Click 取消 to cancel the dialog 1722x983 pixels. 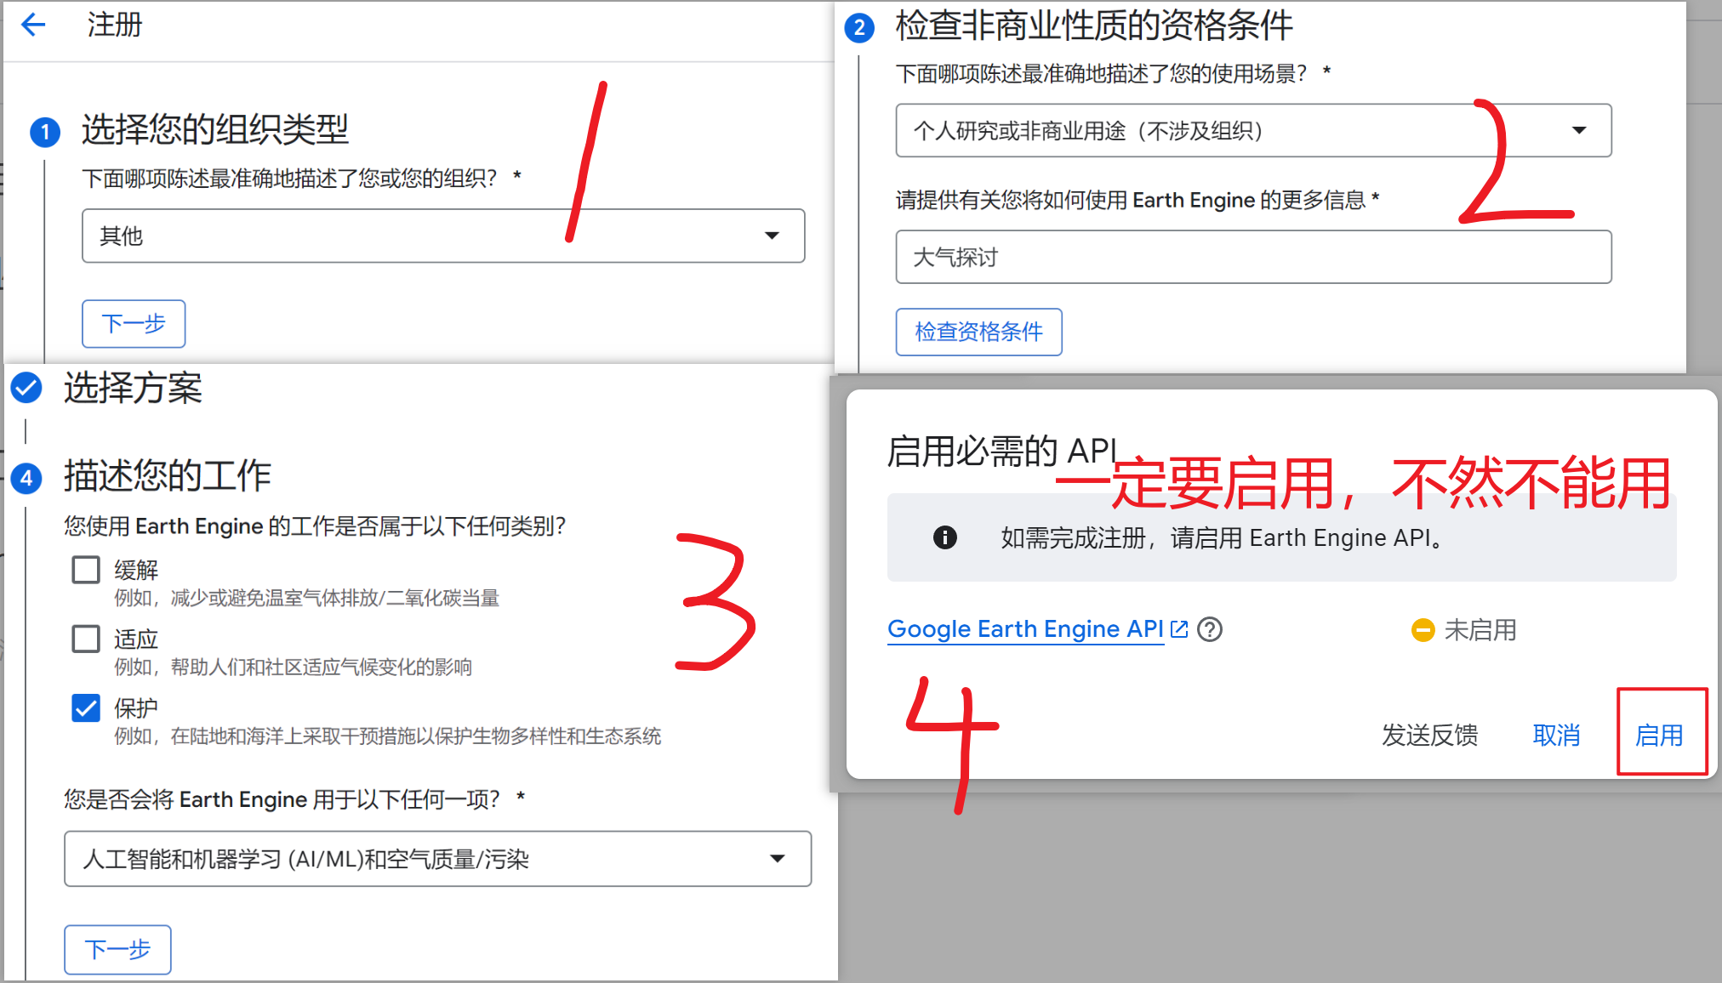pos(1555,735)
